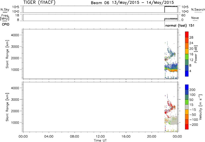Select the N.Sky axis label
The height and width of the screenshot is (142, 205).
5,9
